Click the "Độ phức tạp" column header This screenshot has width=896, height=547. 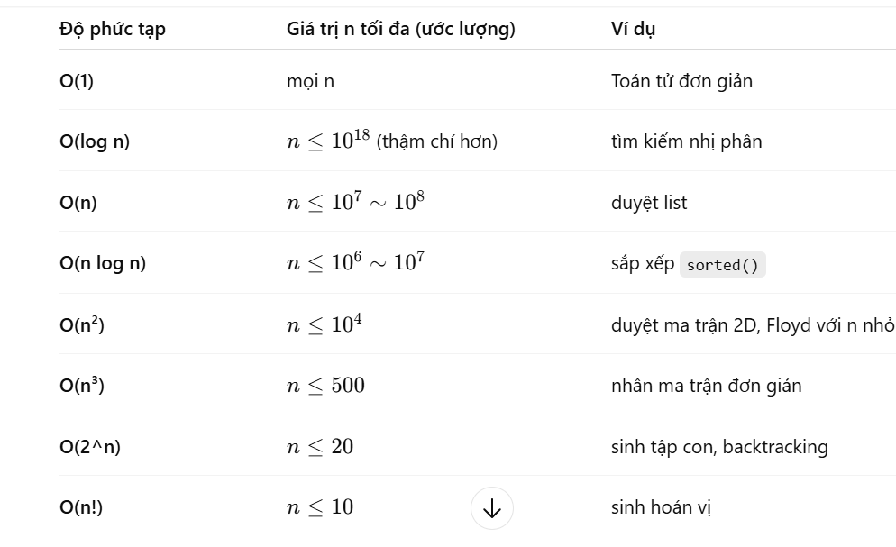tap(113, 29)
